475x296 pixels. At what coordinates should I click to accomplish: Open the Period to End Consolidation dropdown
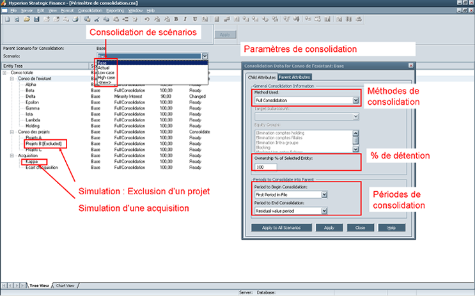point(324,211)
